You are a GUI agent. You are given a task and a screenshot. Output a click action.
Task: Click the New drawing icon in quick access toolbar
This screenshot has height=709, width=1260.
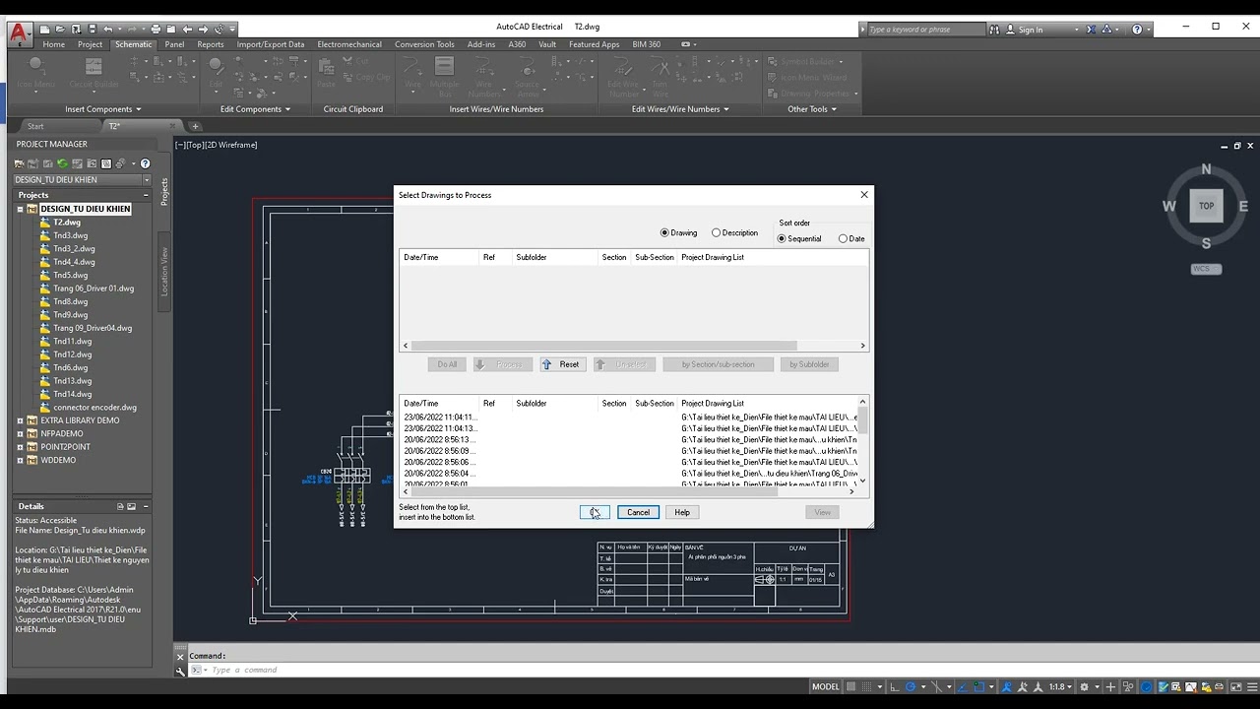pyautogui.click(x=45, y=29)
